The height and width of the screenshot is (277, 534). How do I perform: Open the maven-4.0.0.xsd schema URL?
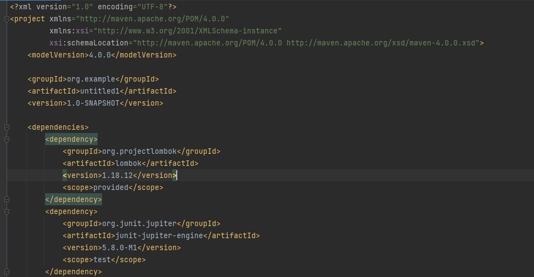pos(381,43)
